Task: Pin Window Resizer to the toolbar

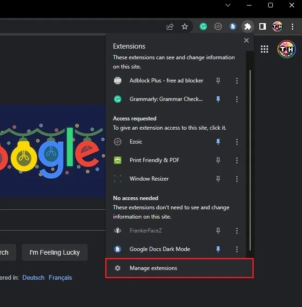Action: (x=218, y=179)
